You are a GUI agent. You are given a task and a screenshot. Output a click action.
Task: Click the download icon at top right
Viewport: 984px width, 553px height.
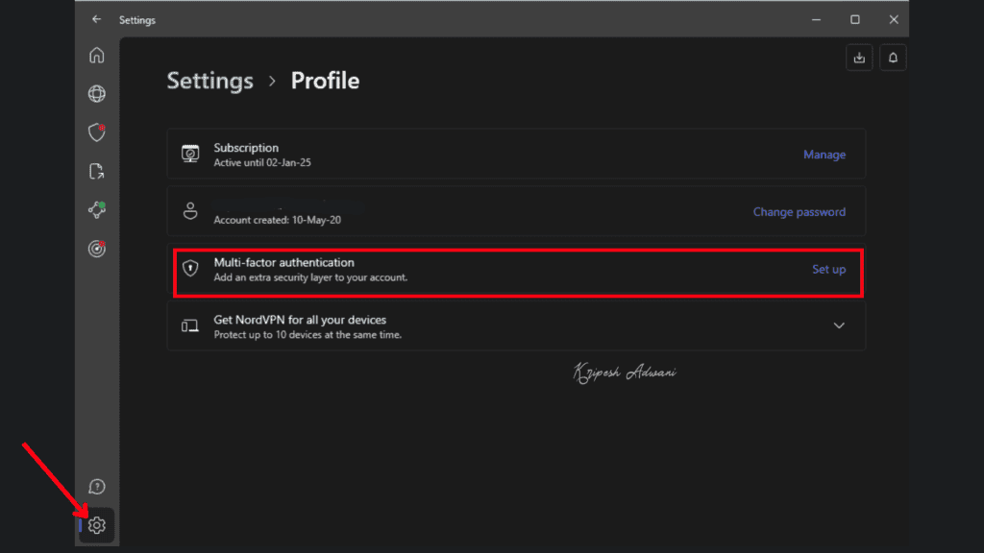pos(858,57)
